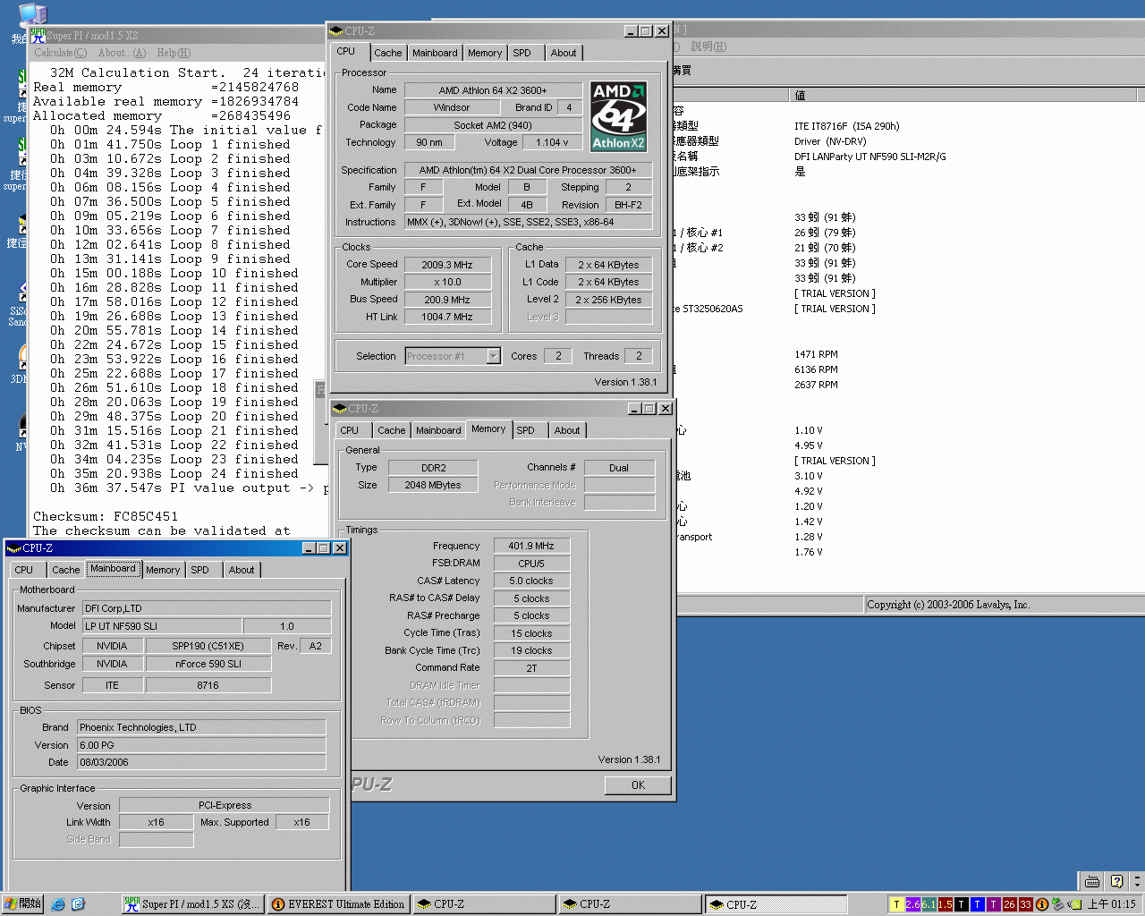Screen dimensions: 1145x916
Task: Open About tab in top CPU-Z window
Action: 564,53
